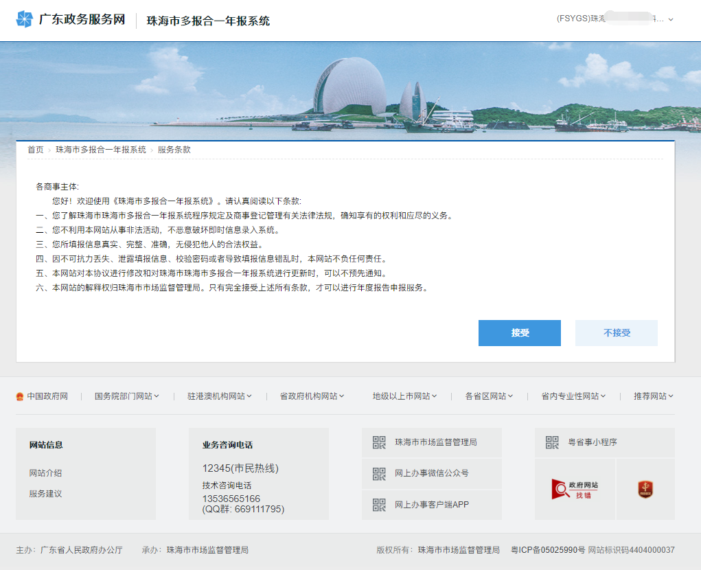Select QQ群: 669111795 text
Viewport: 701px width, 570px height.
coord(243,509)
